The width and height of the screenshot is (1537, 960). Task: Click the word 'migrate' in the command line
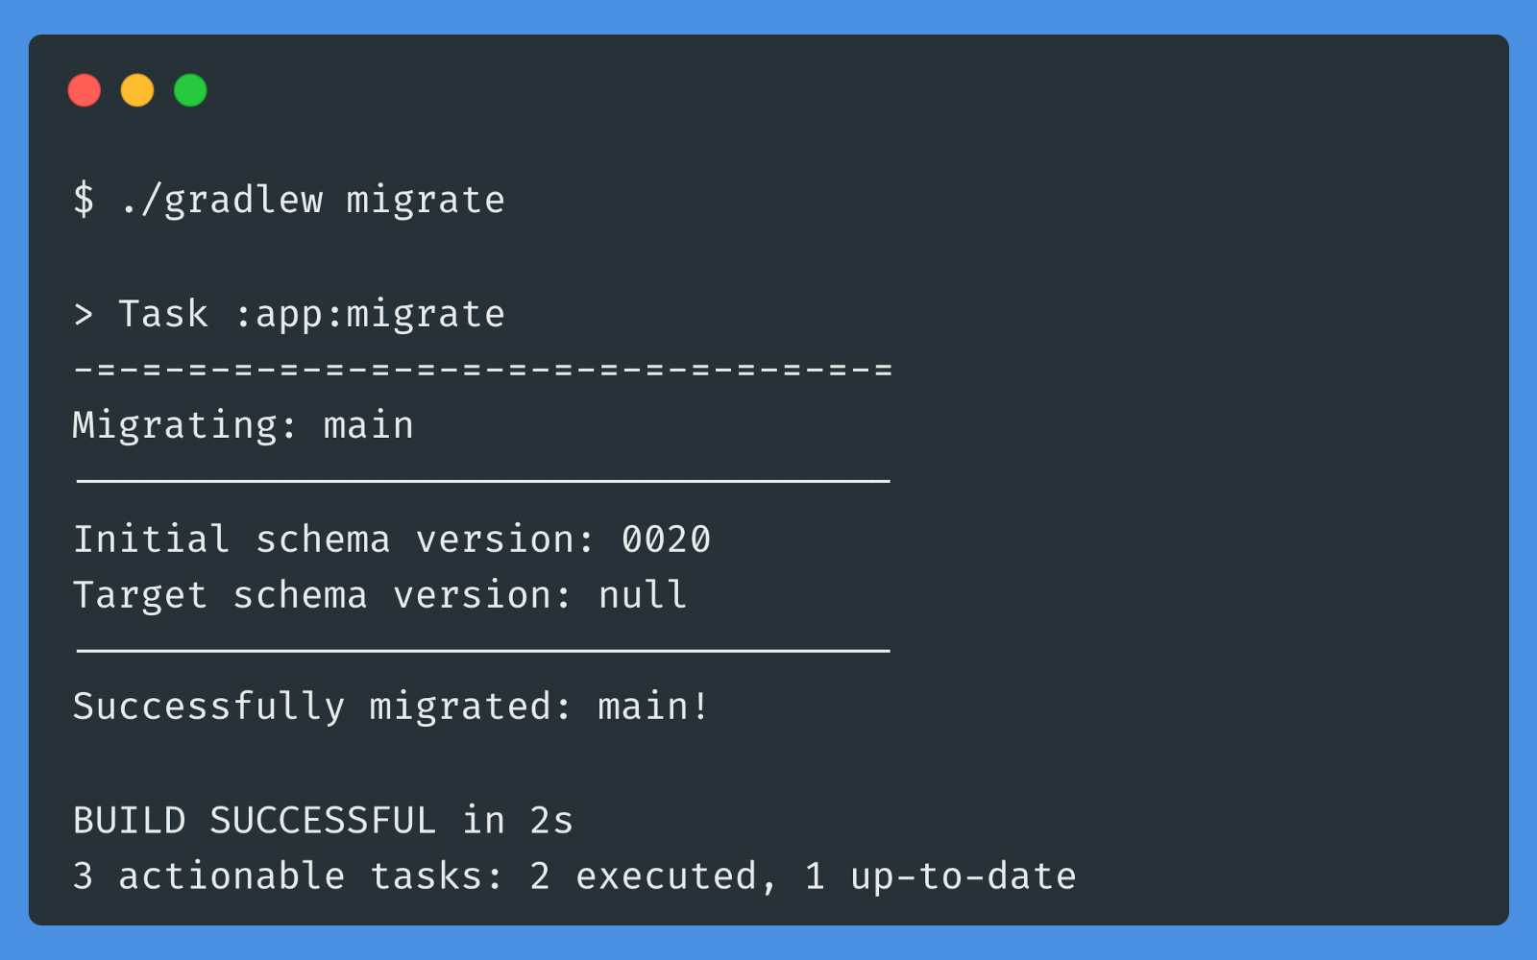coord(425,200)
